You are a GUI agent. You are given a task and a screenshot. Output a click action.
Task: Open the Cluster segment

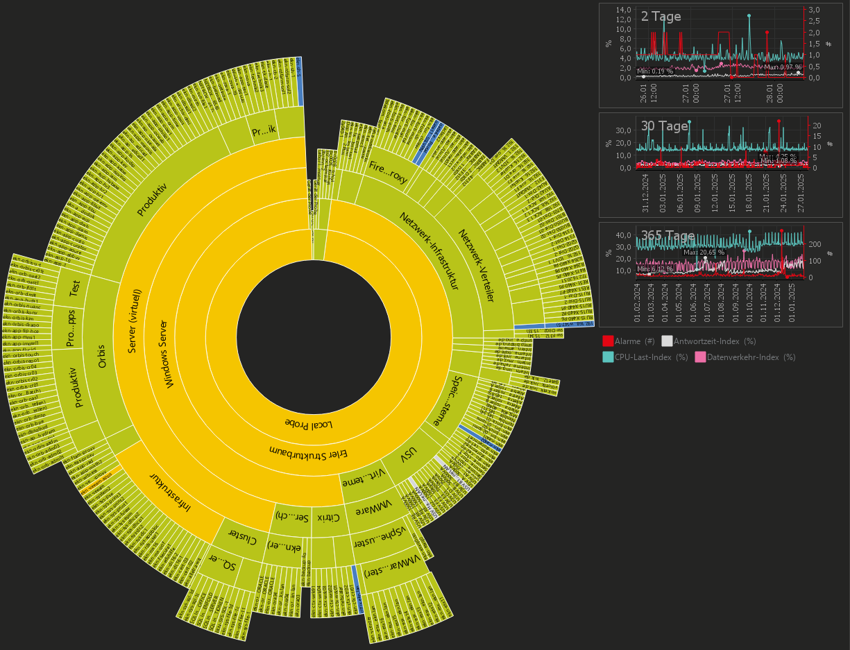tap(243, 538)
